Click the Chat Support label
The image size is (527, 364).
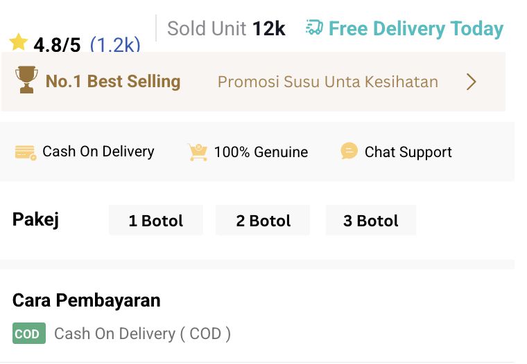click(408, 152)
